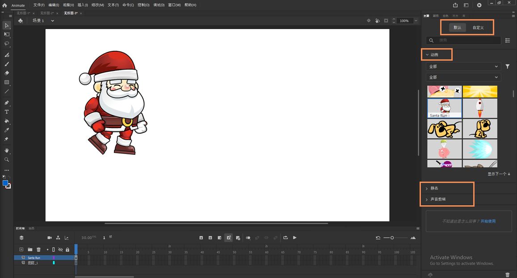Select the Eyedropper tool
The width and height of the screenshot is (517, 278).
[x=7, y=130]
